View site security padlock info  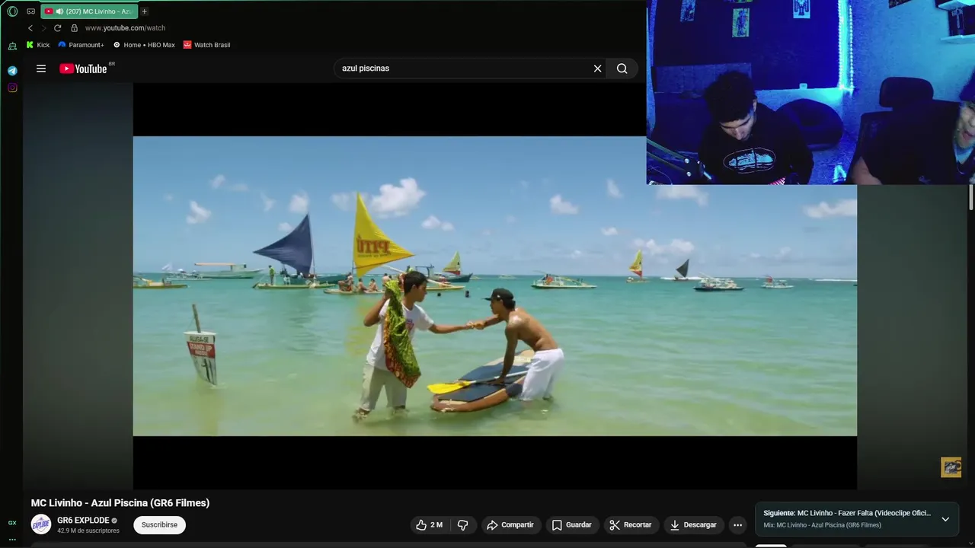[x=74, y=28]
